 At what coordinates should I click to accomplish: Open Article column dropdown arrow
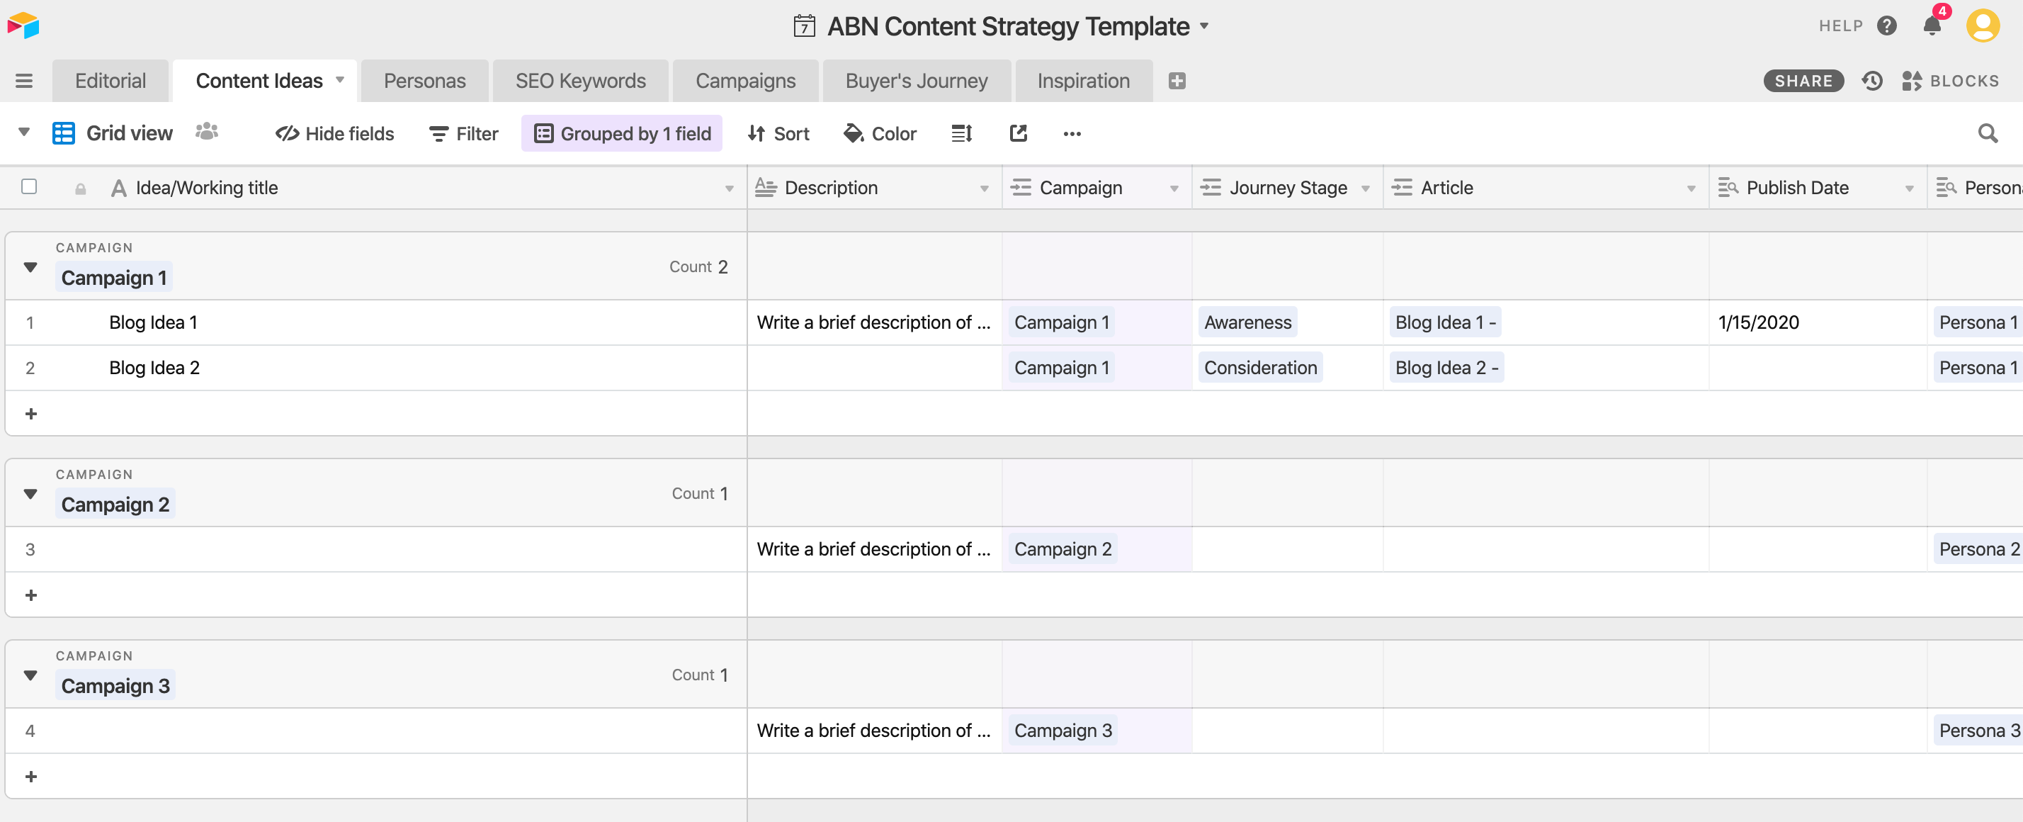tap(1691, 188)
